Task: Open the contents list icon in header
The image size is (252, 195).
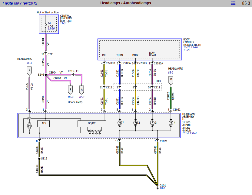Action: 233,3
